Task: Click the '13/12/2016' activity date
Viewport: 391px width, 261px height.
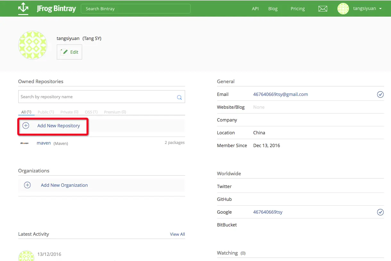Action: 49,254
